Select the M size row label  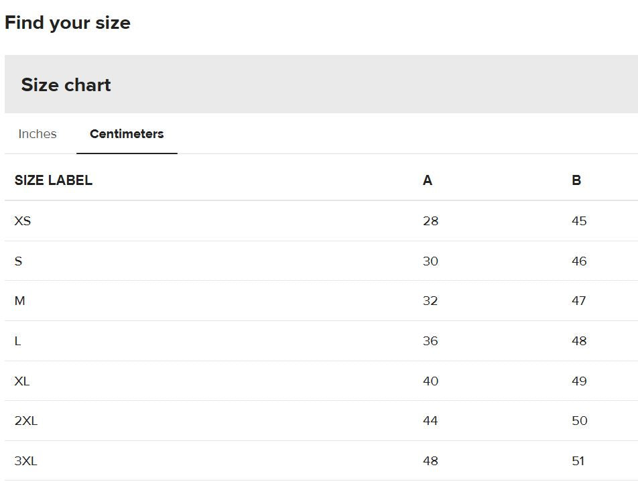coord(19,301)
